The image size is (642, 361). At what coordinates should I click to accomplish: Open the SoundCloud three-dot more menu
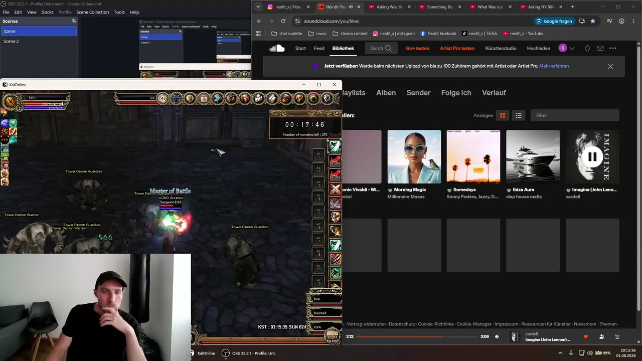pyautogui.click(x=613, y=48)
